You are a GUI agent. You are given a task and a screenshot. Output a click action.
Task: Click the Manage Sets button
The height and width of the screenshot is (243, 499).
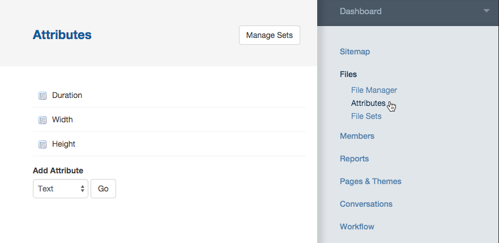(x=270, y=35)
